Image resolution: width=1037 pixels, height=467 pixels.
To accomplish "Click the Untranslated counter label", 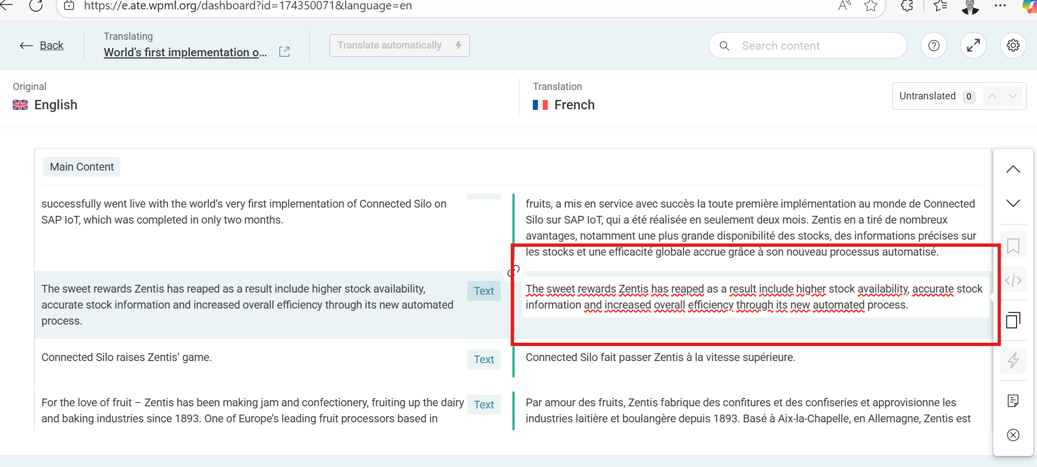I will [928, 96].
